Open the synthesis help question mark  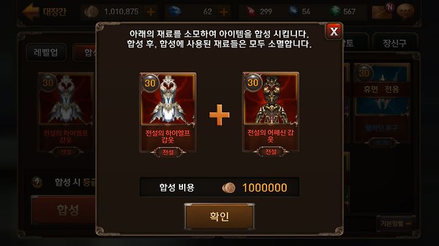pyautogui.click(x=37, y=182)
